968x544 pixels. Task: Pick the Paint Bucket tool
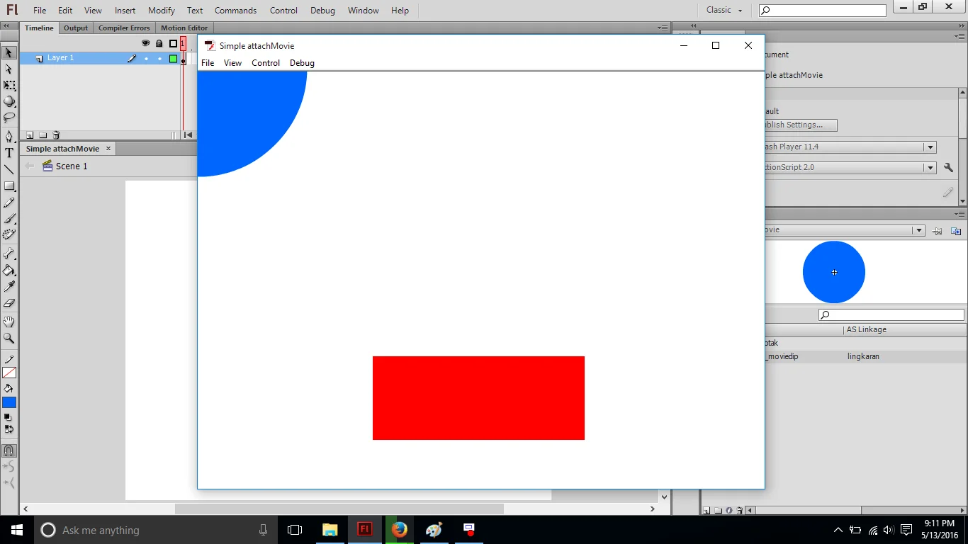pyautogui.click(x=9, y=271)
